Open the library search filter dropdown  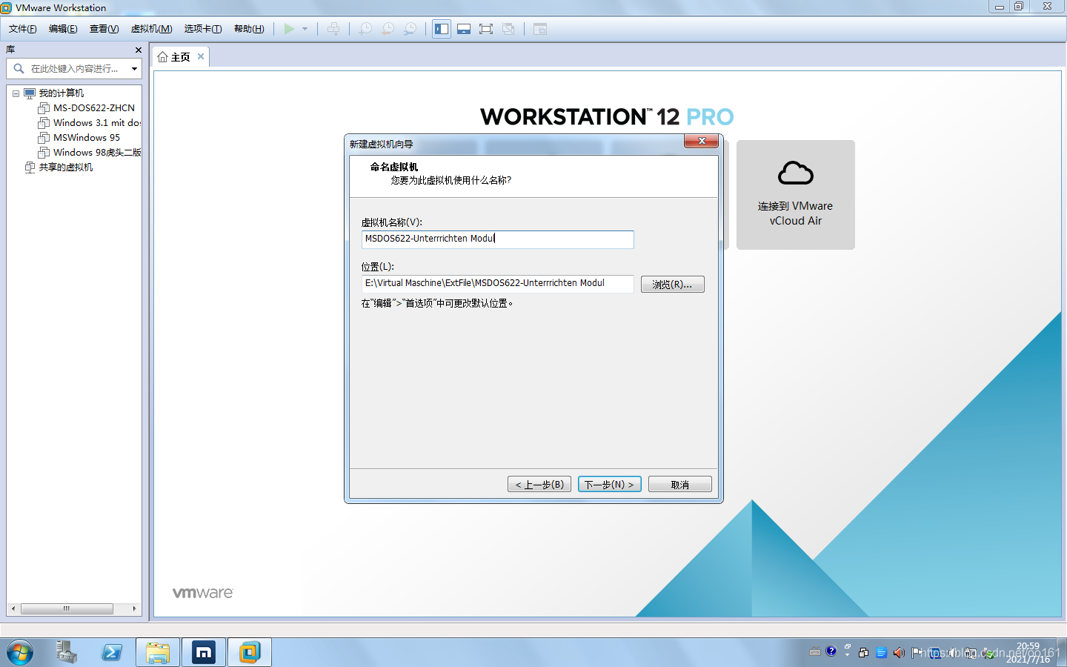coord(134,69)
